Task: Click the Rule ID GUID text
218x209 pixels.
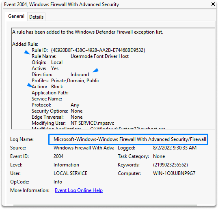Action: click(98, 50)
